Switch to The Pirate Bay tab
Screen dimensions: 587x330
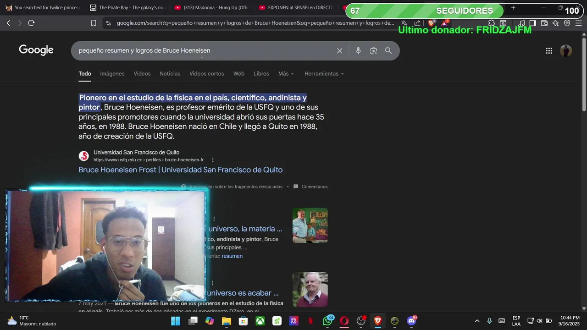[x=127, y=8]
